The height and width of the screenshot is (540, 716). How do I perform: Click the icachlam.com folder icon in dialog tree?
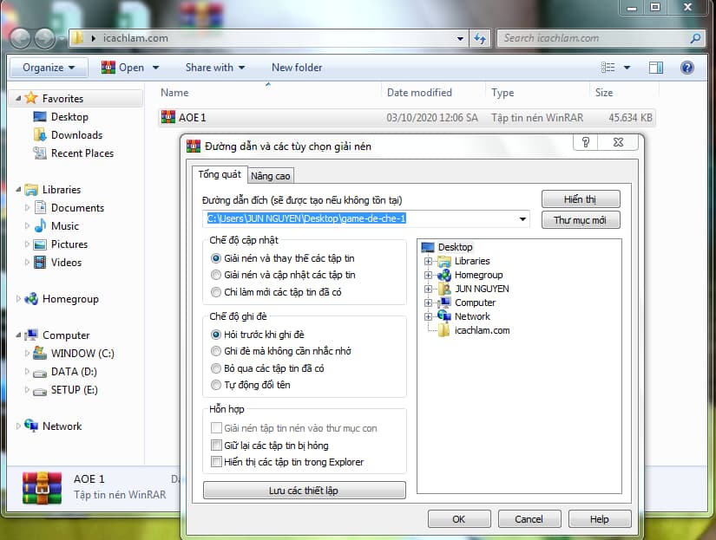[443, 330]
